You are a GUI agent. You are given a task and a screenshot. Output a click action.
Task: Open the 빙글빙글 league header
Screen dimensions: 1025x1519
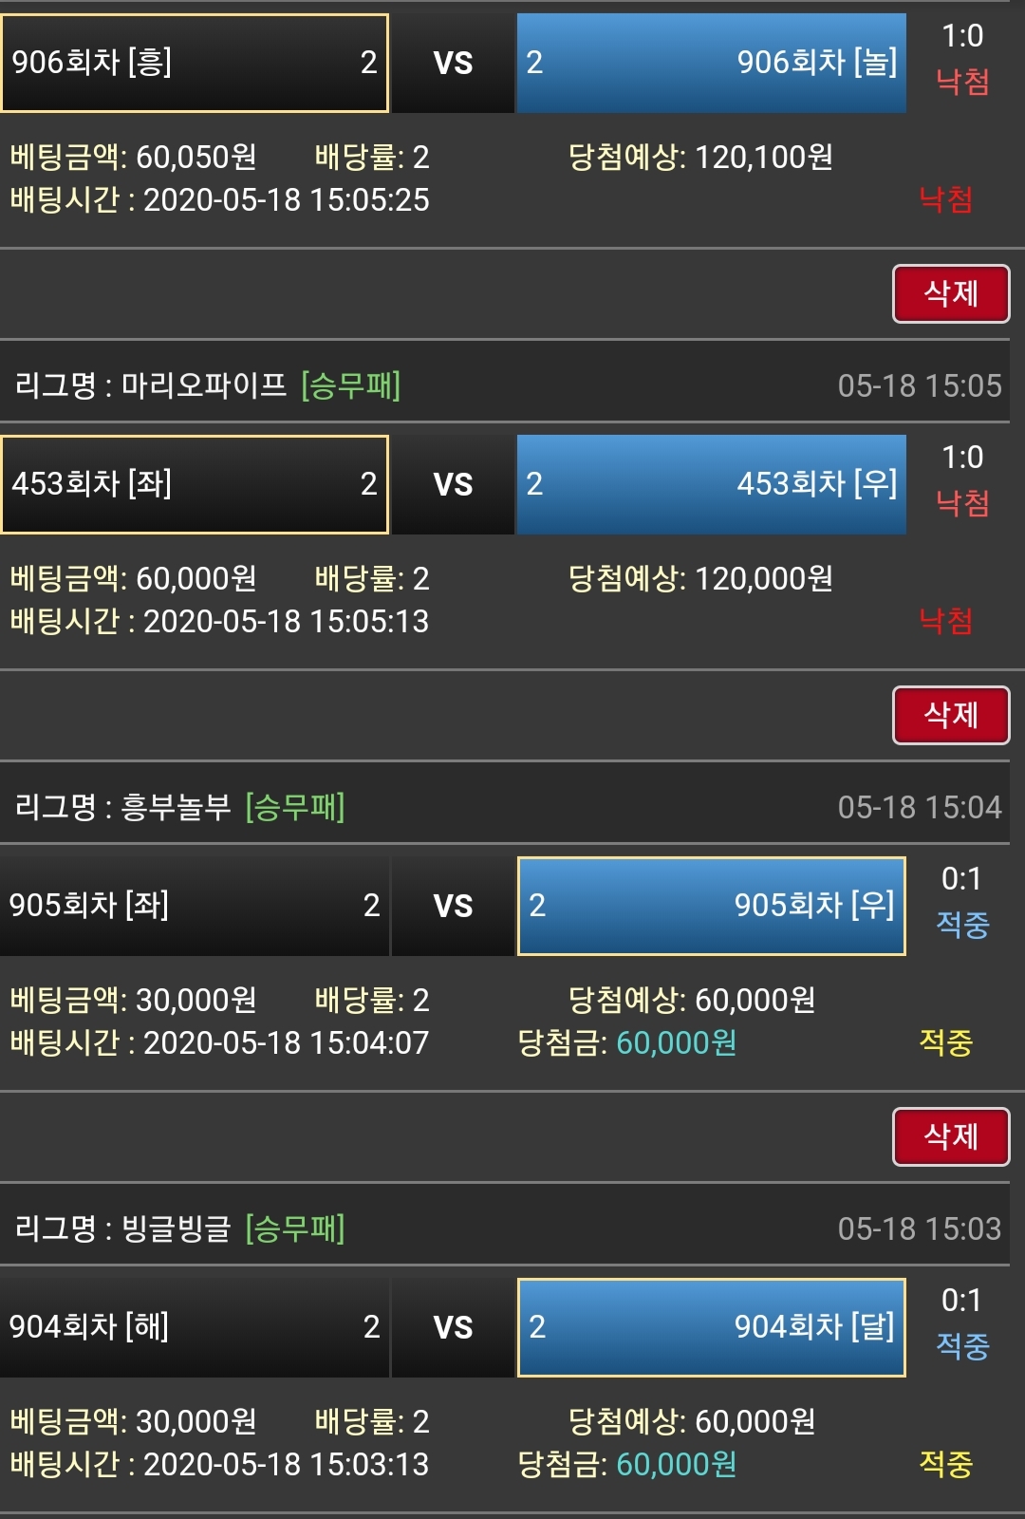point(176,1228)
